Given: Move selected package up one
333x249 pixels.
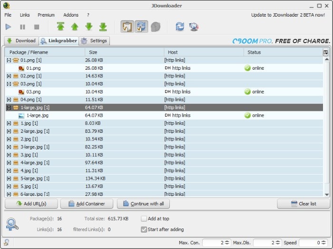Looking at the screenshot, I should 75,27.
